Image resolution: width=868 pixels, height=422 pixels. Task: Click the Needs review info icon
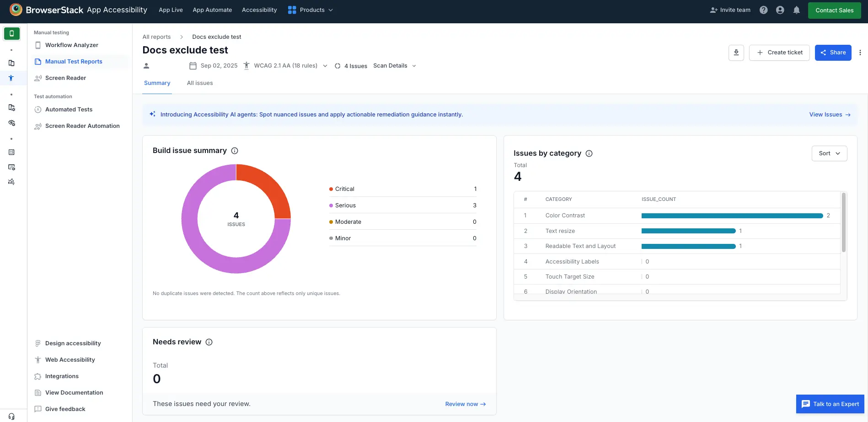209,342
